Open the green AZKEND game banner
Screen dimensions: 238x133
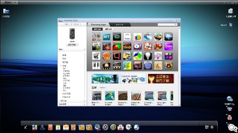[x=105, y=79]
